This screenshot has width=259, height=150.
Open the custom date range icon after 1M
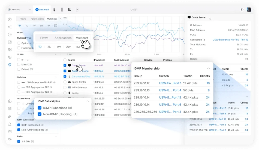(x=56, y=26)
